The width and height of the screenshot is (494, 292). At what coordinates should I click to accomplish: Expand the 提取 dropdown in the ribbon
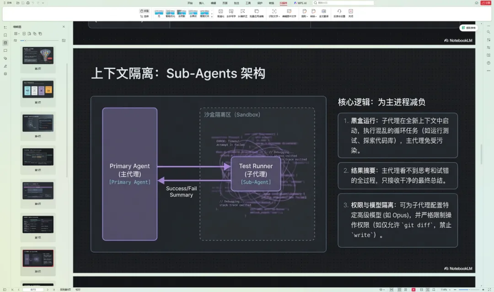click(x=304, y=13)
